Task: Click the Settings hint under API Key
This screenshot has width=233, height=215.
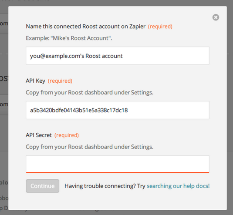Action: tap(90, 93)
